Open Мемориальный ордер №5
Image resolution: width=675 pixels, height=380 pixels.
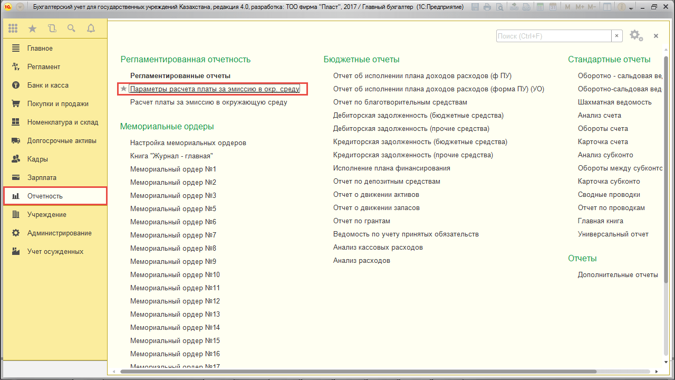[173, 209]
